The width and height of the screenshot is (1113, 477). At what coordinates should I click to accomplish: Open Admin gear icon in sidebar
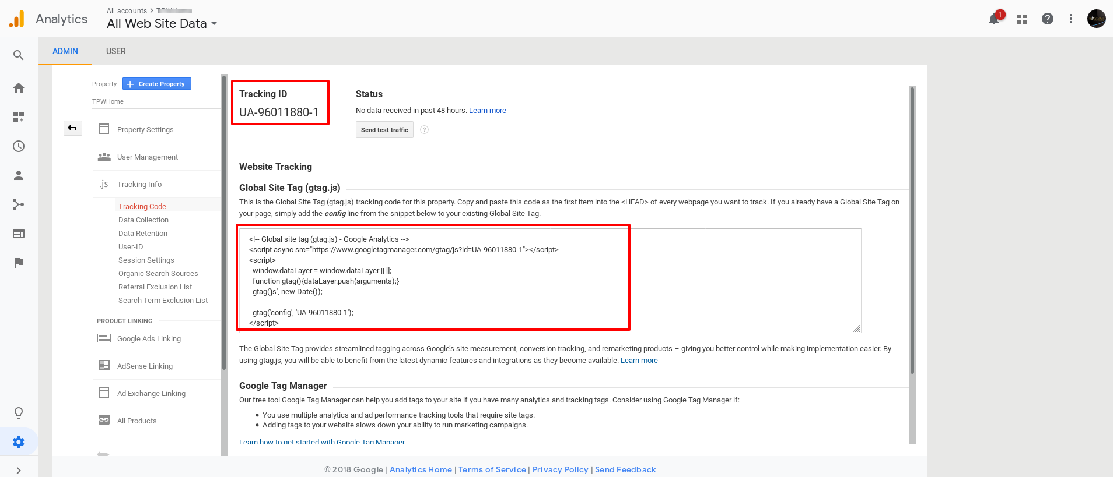click(x=19, y=442)
